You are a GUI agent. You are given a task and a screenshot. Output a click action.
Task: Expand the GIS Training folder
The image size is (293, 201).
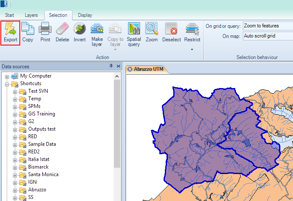point(15,114)
